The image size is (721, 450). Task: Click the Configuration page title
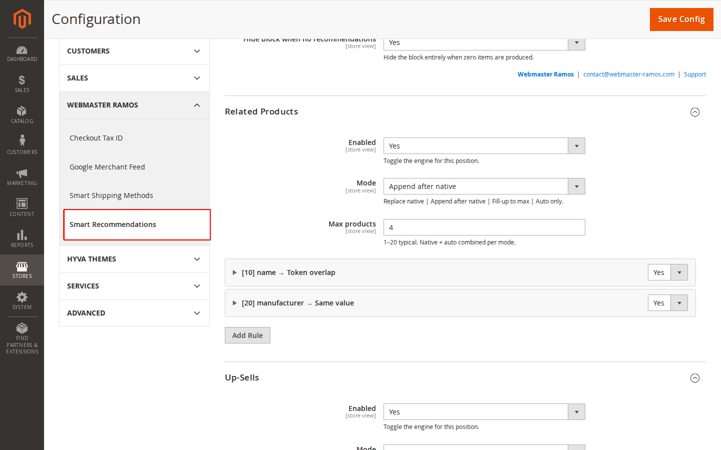coord(96,19)
